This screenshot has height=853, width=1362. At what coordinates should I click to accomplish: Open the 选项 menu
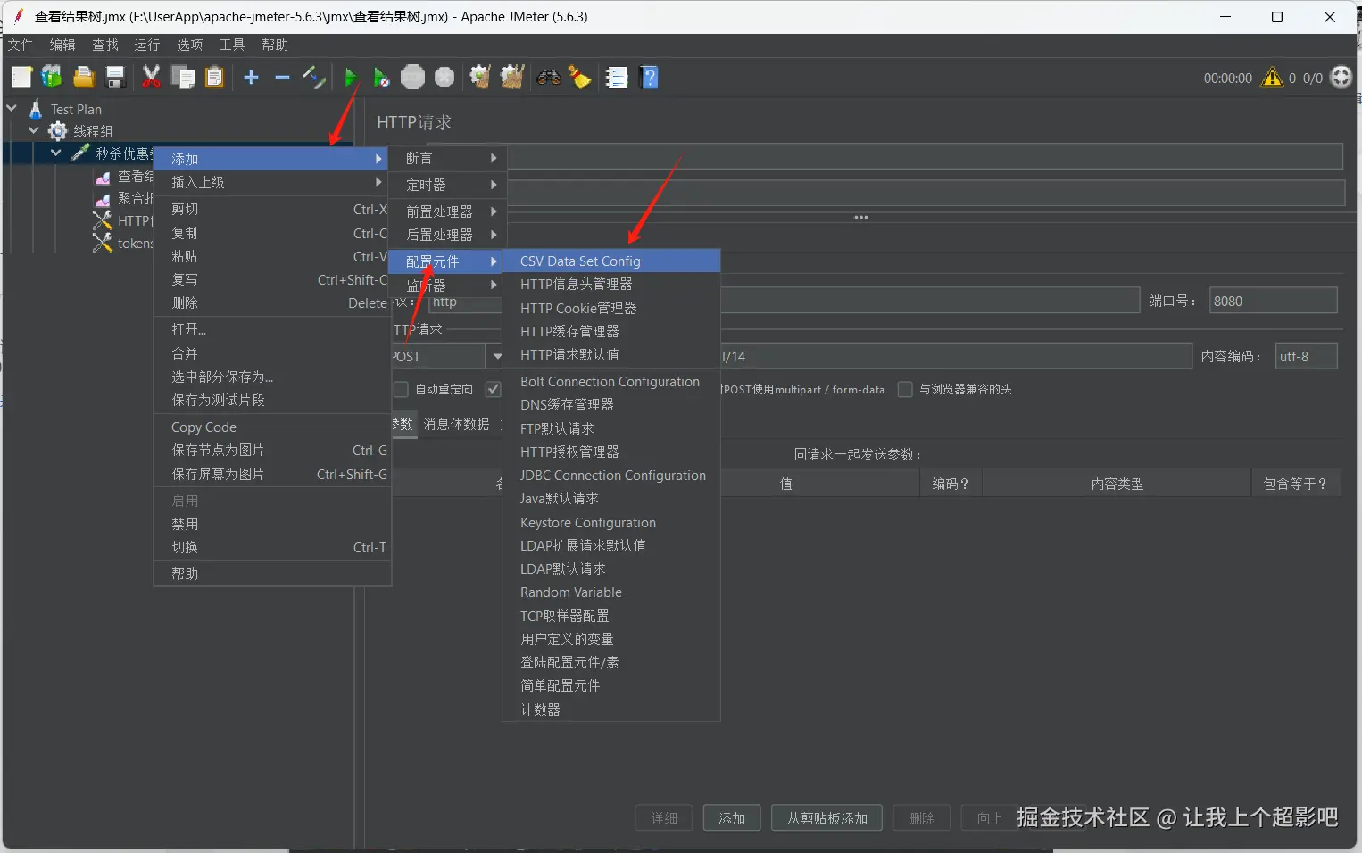(189, 45)
